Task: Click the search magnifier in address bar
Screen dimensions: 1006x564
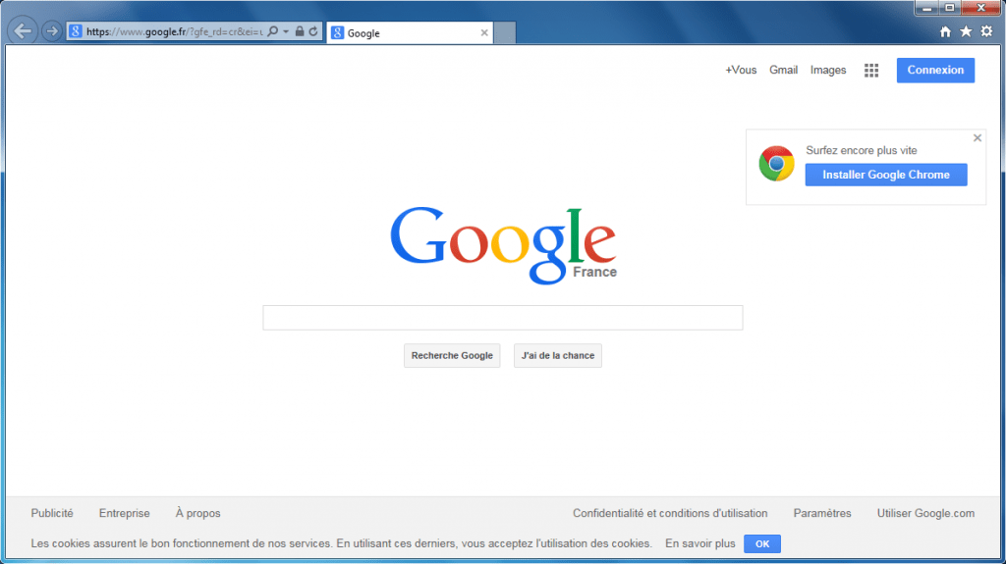Action: [x=273, y=30]
